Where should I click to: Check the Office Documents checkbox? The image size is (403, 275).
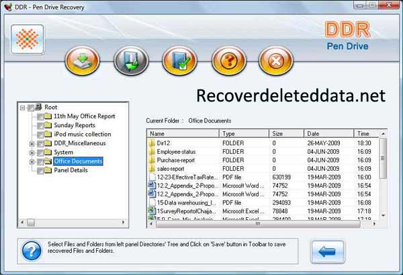(40, 162)
